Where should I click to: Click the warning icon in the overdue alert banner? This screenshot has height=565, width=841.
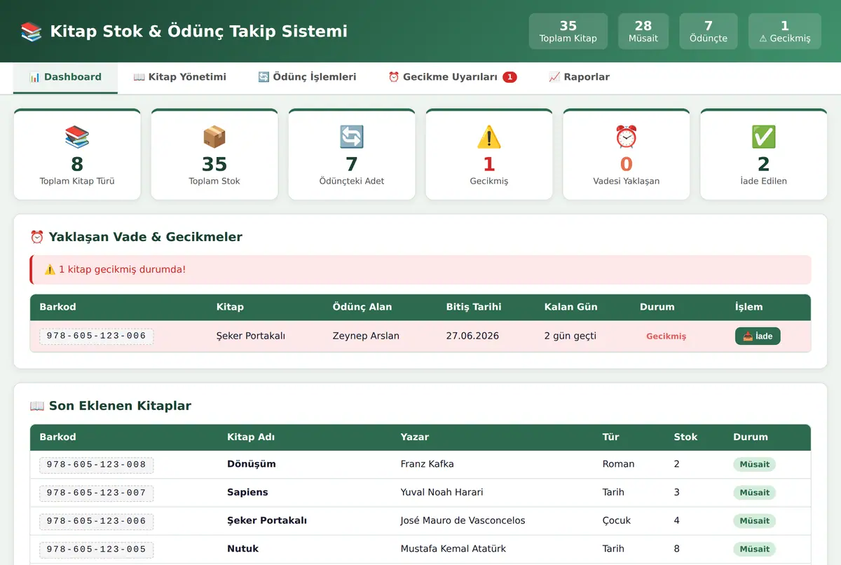[x=50, y=269]
